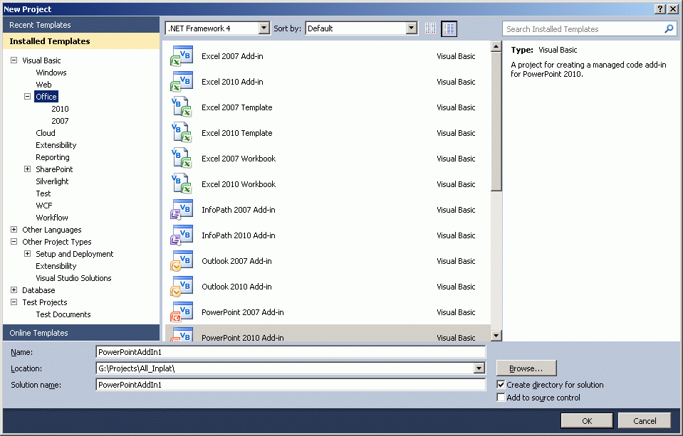This screenshot has width=683, height=436.
Task: Click the Name input field
Action: click(291, 352)
